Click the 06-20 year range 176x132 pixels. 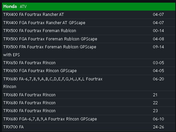(158, 79)
